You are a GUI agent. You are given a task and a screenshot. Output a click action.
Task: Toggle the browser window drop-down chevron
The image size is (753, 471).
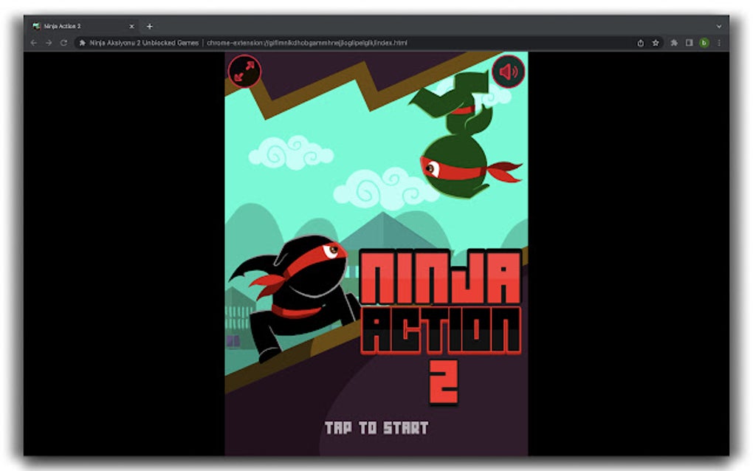(720, 26)
